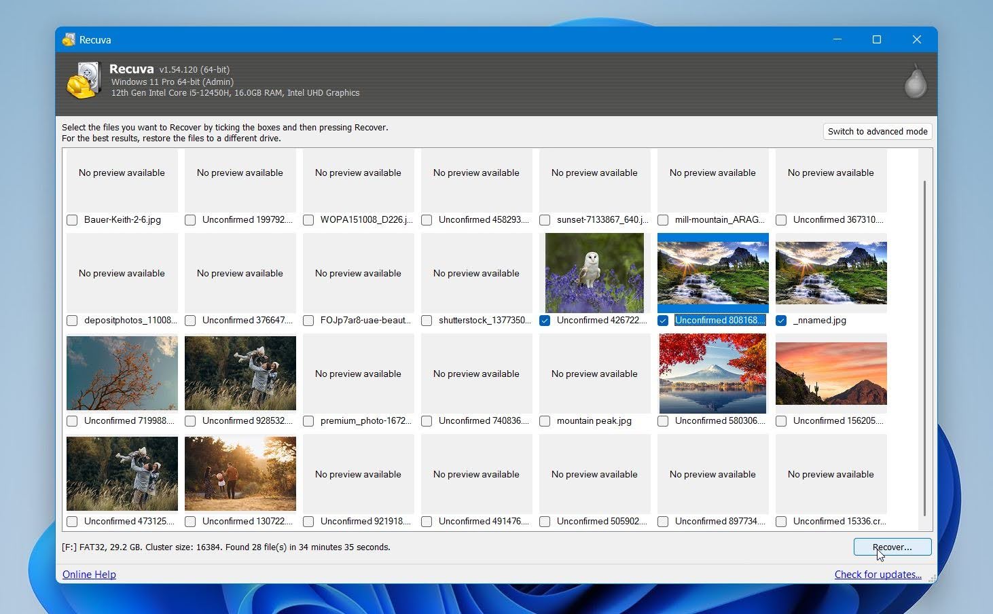Select the mill-mountain_ARAG file name
This screenshot has width=993, height=614.
pyautogui.click(x=719, y=220)
